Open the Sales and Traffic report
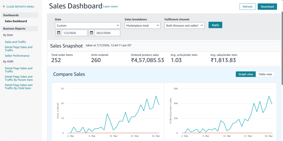Viewport: 283px width, 141px height. [x=15, y=42]
